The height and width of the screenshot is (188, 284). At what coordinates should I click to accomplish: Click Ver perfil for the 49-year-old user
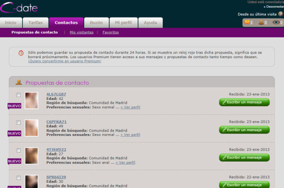point(131,134)
